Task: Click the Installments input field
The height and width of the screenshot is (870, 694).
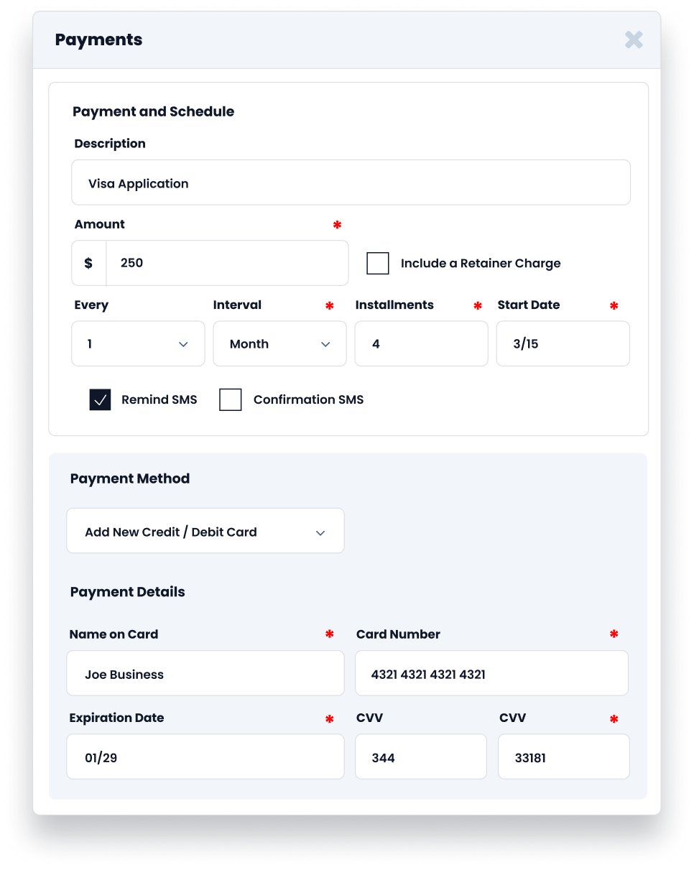Action: 421,344
